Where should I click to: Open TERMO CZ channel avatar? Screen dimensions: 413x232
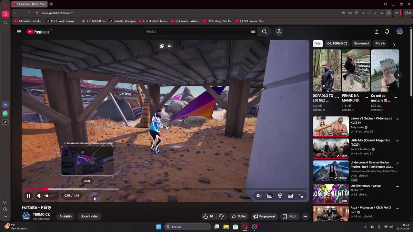click(26, 216)
